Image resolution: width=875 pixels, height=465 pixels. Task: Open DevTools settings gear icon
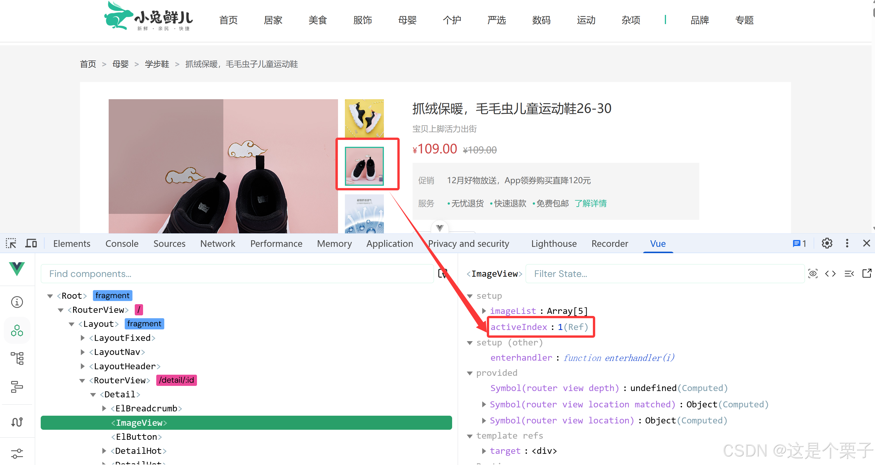point(827,243)
